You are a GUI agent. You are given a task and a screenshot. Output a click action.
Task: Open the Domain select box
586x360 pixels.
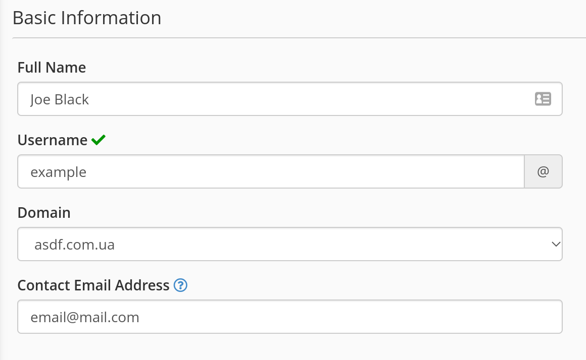pyautogui.click(x=289, y=245)
